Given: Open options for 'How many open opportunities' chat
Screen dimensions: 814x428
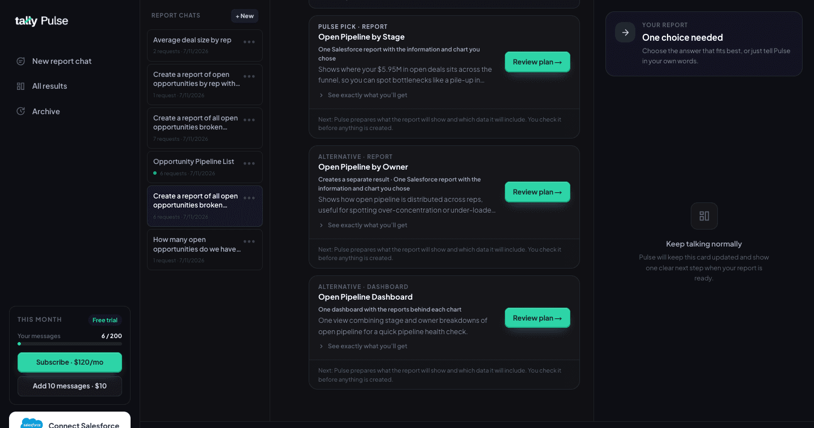Looking at the screenshot, I should (x=249, y=241).
